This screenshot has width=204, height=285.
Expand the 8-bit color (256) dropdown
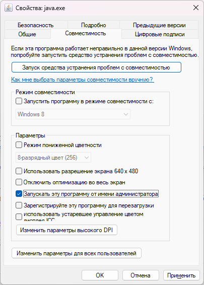[53, 158]
